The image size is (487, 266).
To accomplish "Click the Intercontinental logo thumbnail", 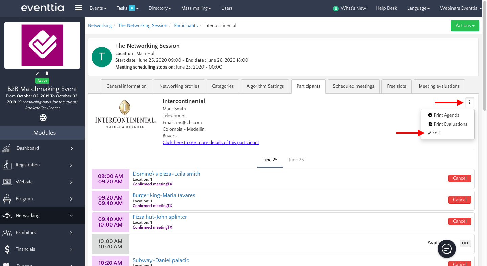I will coord(125,114).
